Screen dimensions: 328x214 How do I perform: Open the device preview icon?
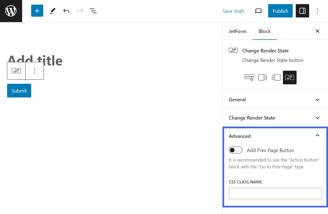pyautogui.click(x=258, y=11)
